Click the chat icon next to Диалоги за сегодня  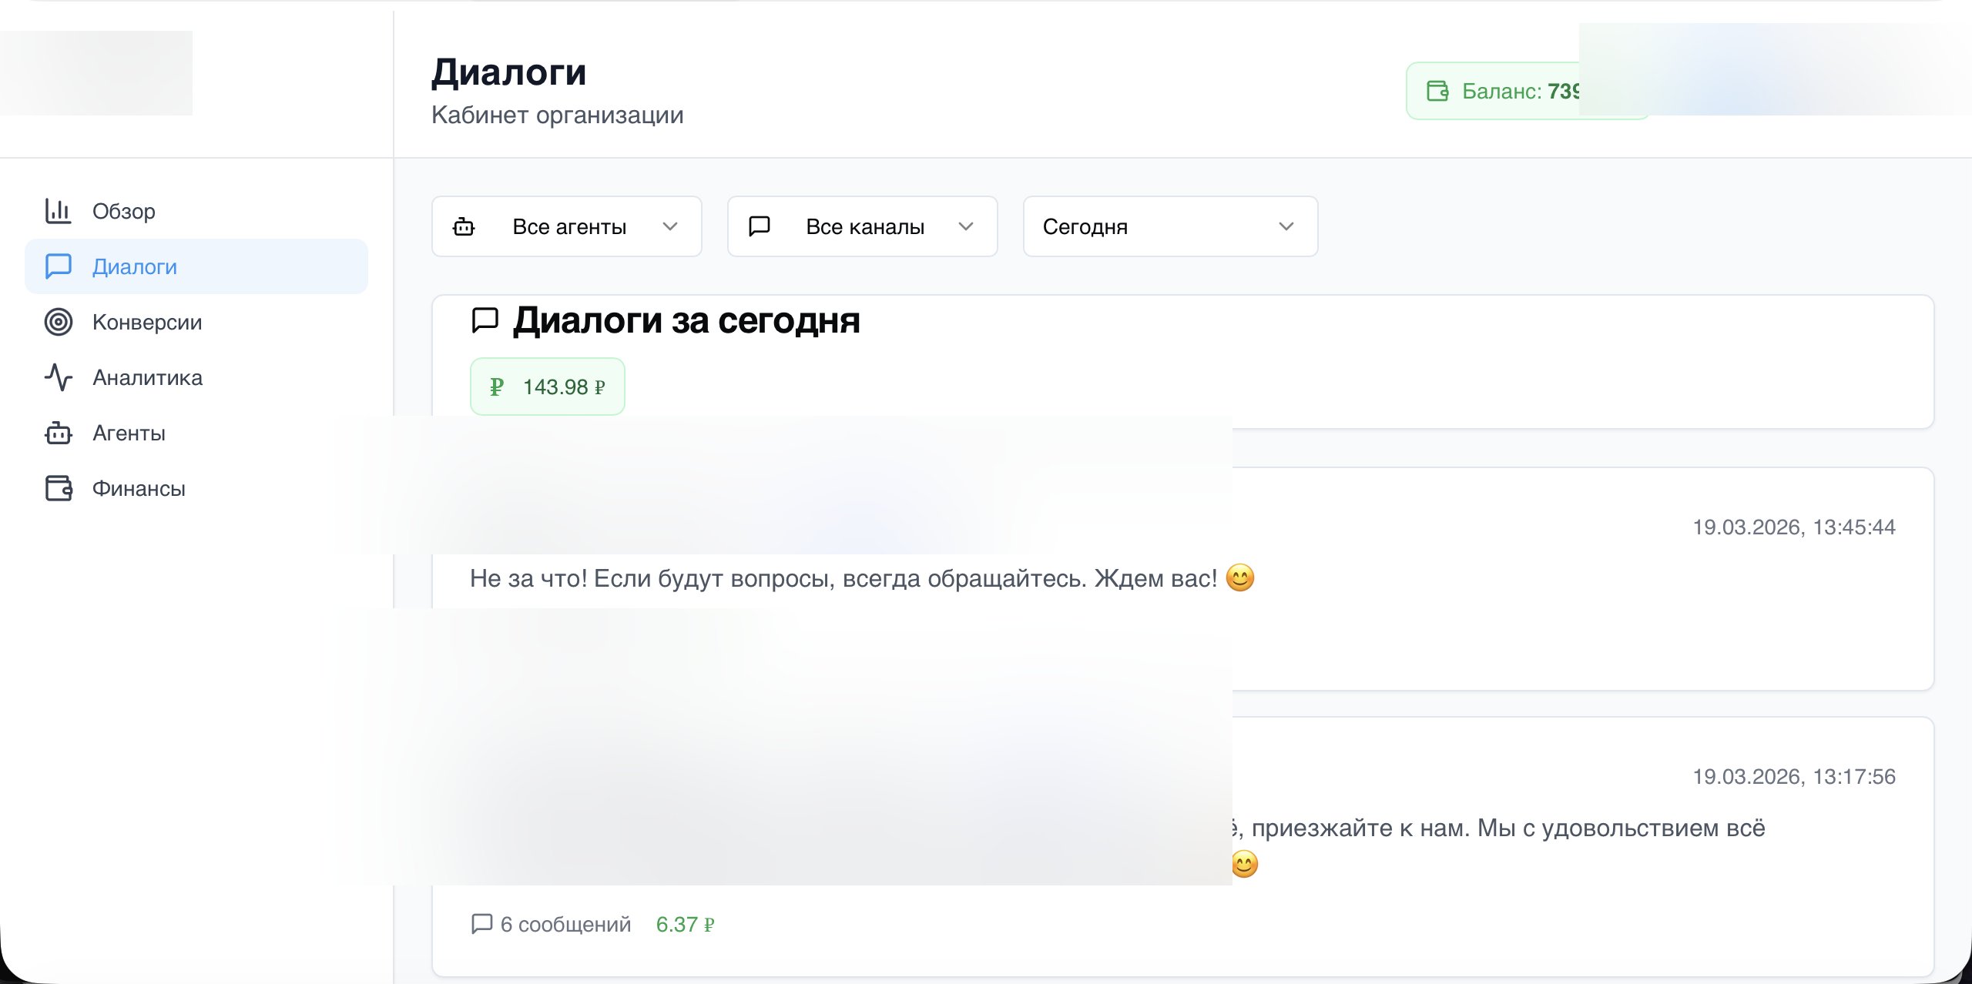pyautogui.click(x=485, y=321)
